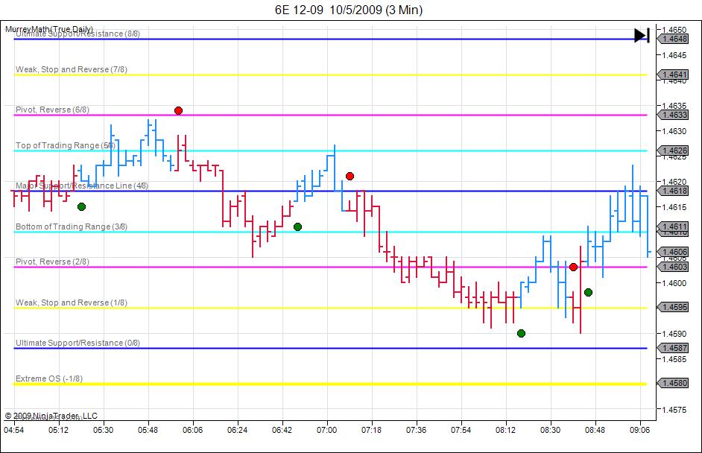Click the 1.4626 price marker tag

click(x=673, y=151)
